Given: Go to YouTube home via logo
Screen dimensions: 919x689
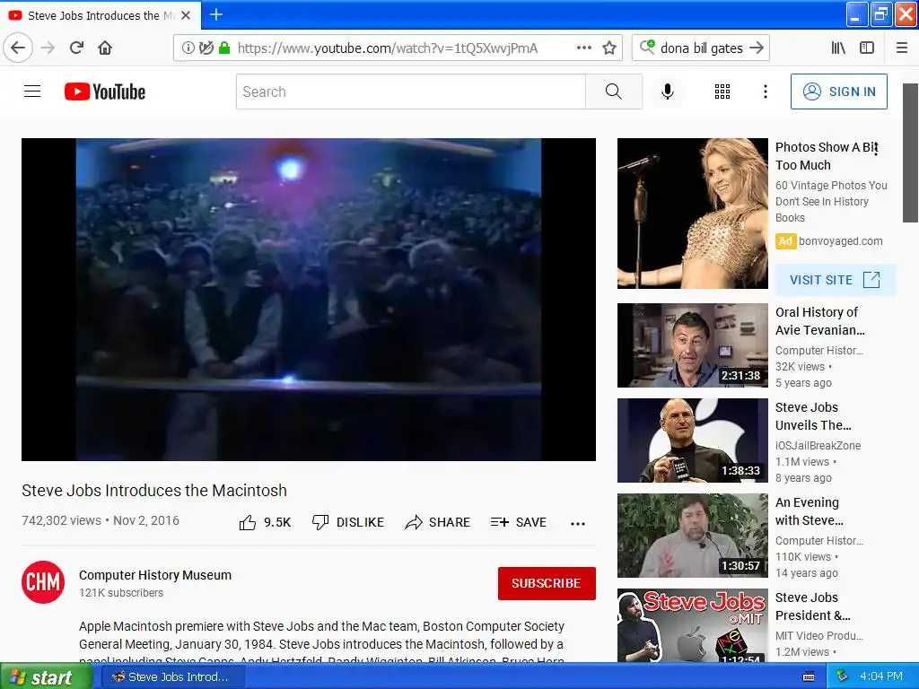Looking at the screenshot, I should pyautogui.click(x=105, y=92).
